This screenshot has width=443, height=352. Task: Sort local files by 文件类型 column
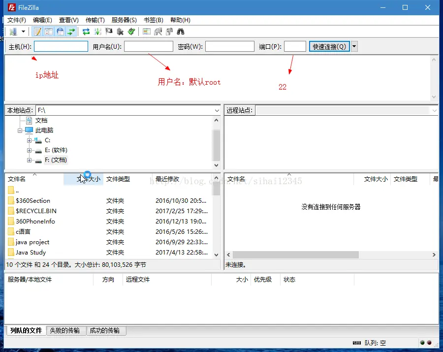pyautogui.click(x=127, y=179)
